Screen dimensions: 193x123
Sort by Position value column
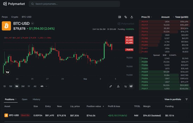[95, 106]
